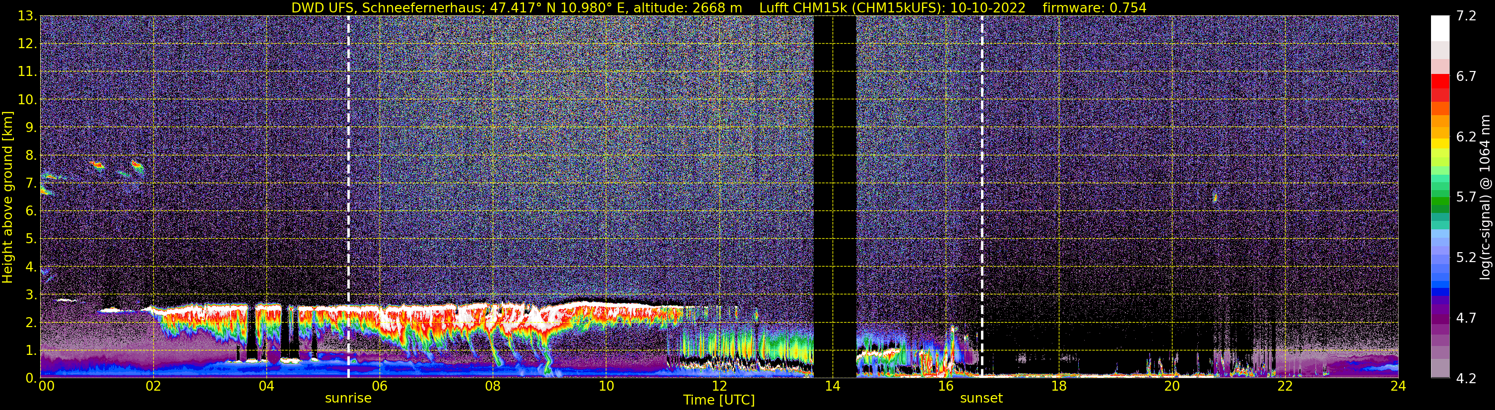This screenshot has width=1495, height=410.
Task: Click the colorbar value '7.2'
Action: click(1467, 16)
